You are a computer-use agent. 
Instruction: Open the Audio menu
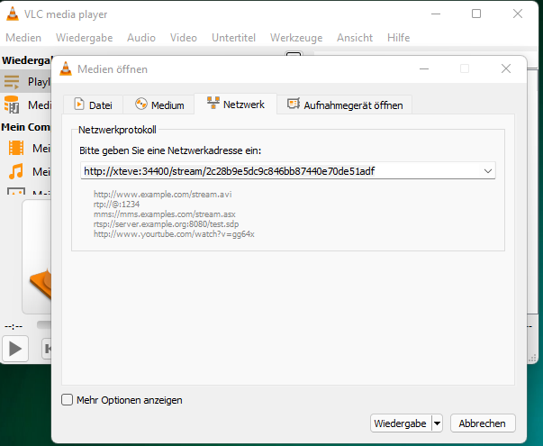tap(141, 38)
